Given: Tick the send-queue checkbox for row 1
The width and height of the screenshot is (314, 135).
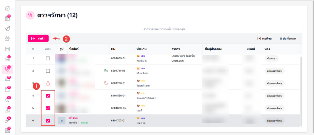Looking at the screenshot, I should click(x=48, y=58).
